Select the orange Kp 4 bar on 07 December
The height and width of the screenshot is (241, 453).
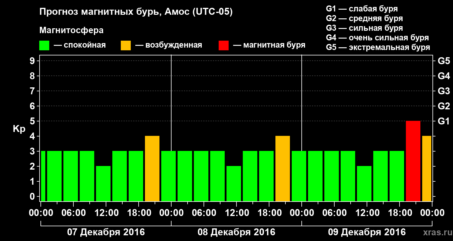point(152,168)
